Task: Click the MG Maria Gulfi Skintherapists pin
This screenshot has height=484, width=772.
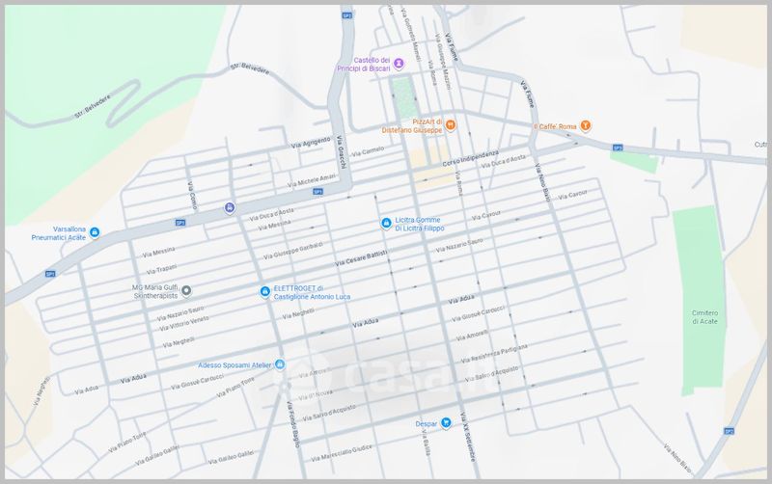Action: tap(187, 290)
